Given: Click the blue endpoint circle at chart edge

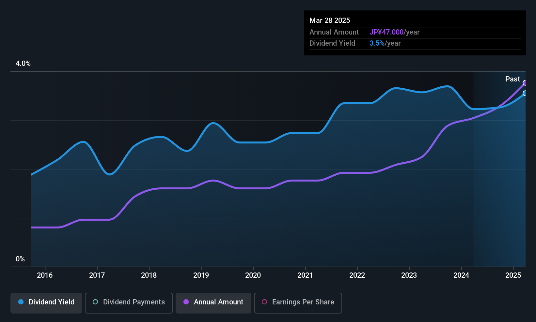Looking at the screenshot, I should pos(525,94).
